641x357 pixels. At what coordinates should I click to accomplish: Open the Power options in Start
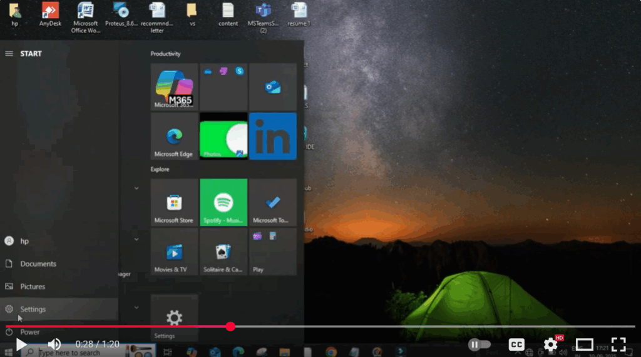click(59, 331)
